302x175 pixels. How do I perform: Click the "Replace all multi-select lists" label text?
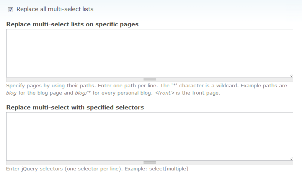pos(55,9)
